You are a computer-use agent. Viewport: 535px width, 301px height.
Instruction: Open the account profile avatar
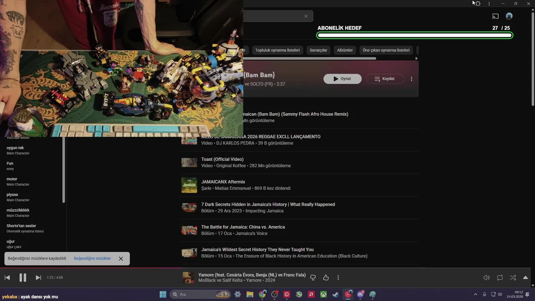[x=509, y=16]
